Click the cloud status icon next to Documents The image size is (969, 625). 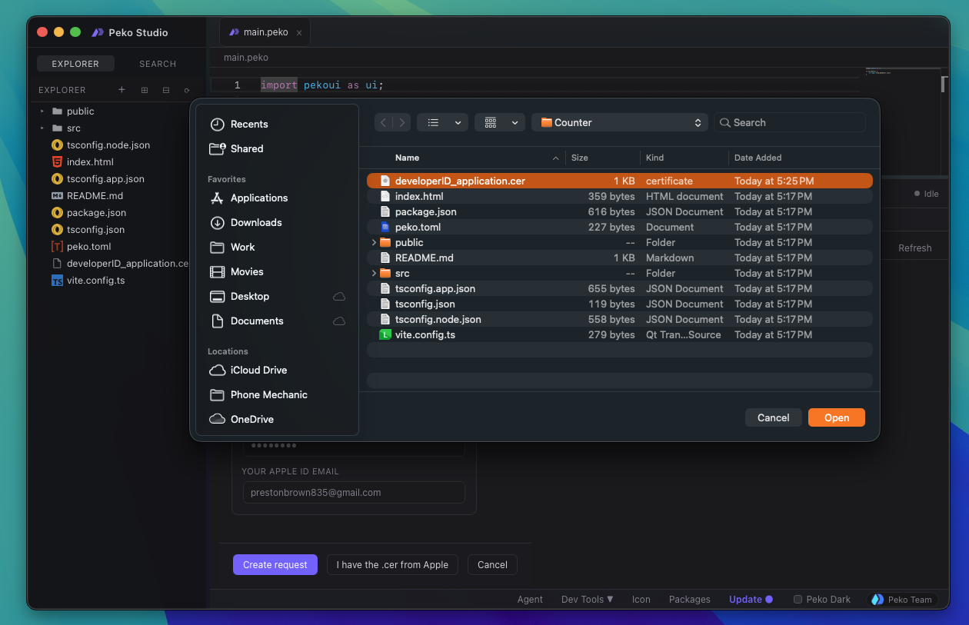click(x=339, y=321)
